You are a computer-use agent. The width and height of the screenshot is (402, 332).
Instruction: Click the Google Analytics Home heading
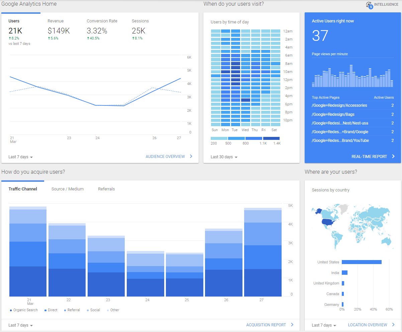[x=29, y=4]
